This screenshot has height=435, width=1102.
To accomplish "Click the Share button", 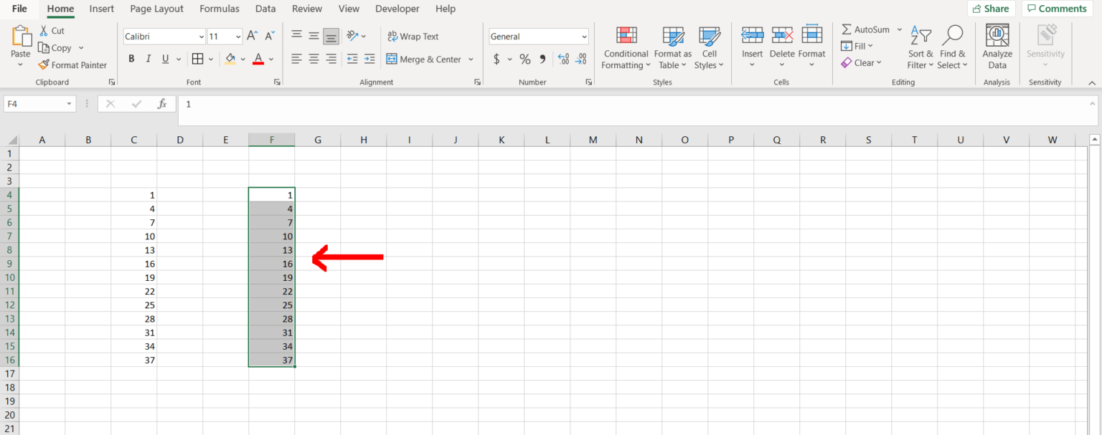I will pos(991,8).
